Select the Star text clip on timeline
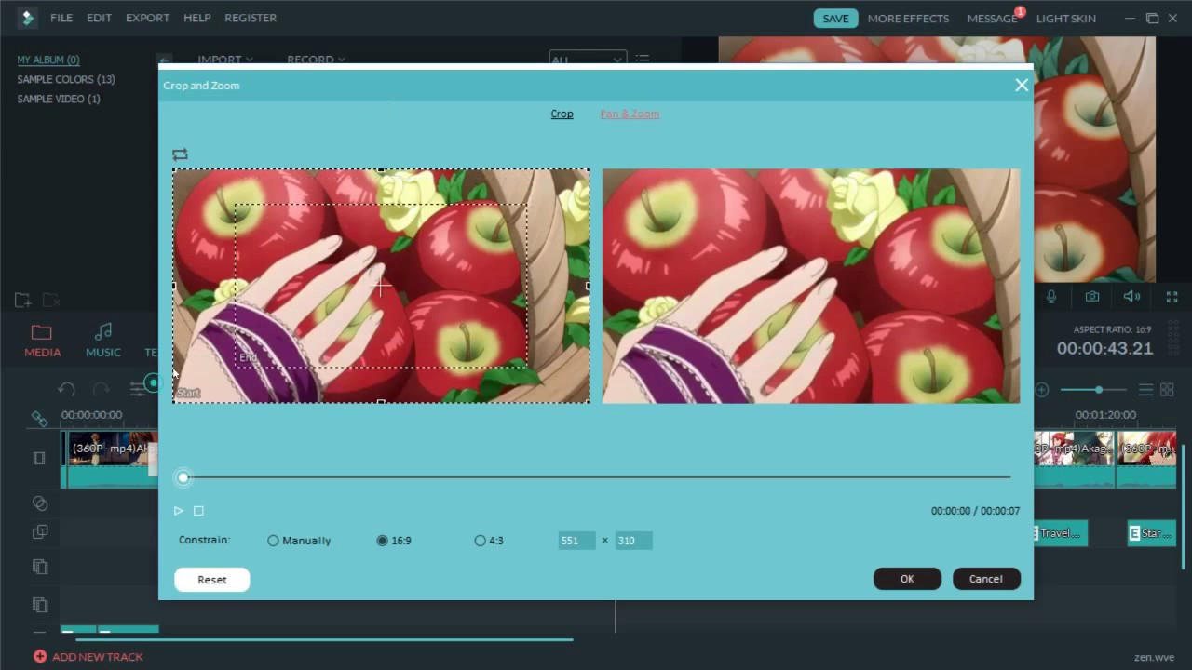This screenshot has width=1192, height=670. point(1152,533)
